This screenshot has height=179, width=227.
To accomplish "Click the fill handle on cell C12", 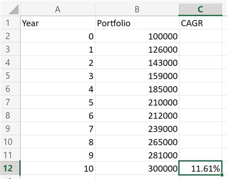I will (x=222, y=175).
